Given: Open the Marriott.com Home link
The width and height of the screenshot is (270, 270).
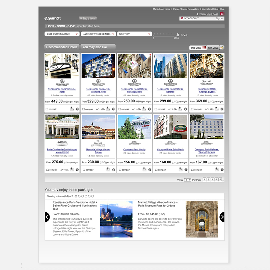Looking at the screenshot, I should (x=161, y=9).
